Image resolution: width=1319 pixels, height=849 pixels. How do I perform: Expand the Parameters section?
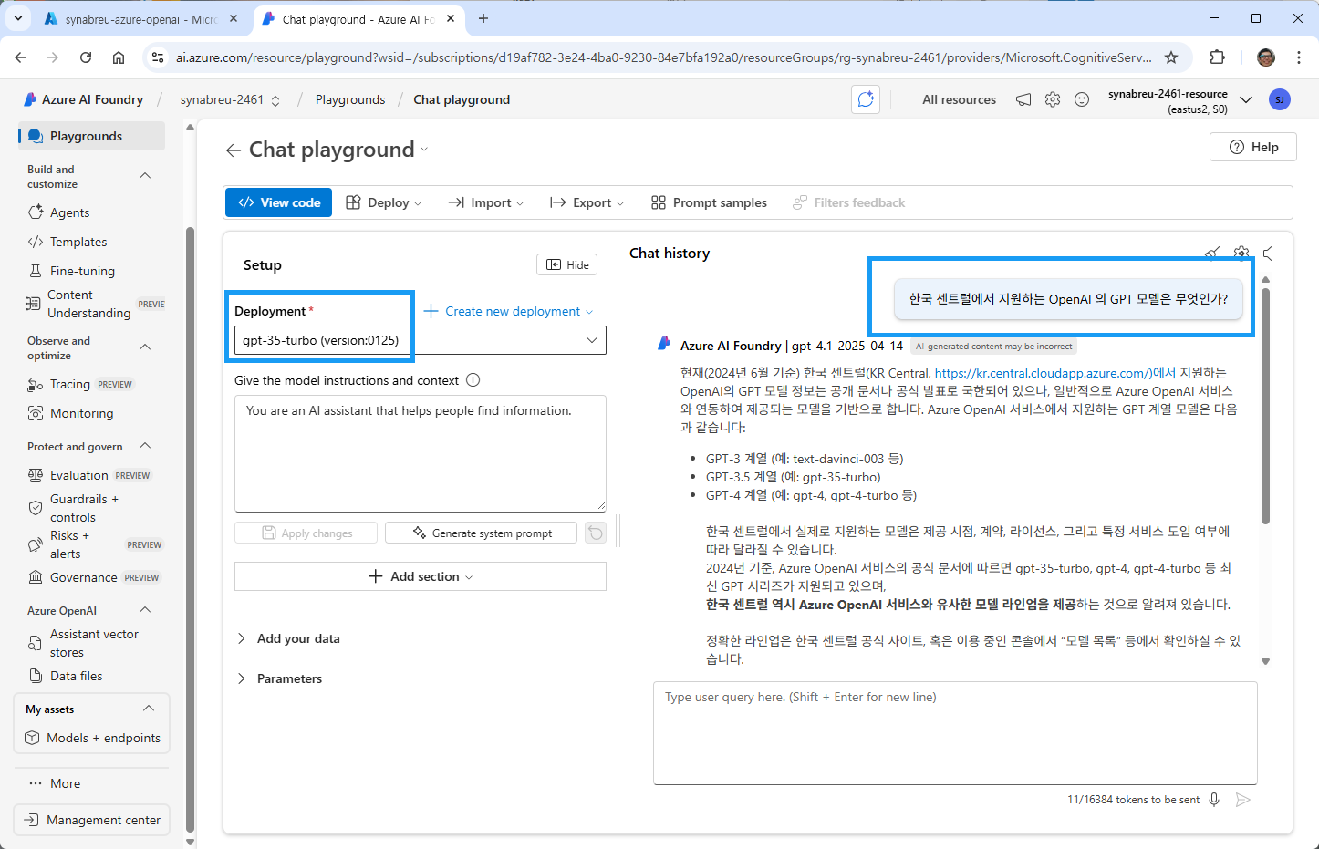(280, 678)
